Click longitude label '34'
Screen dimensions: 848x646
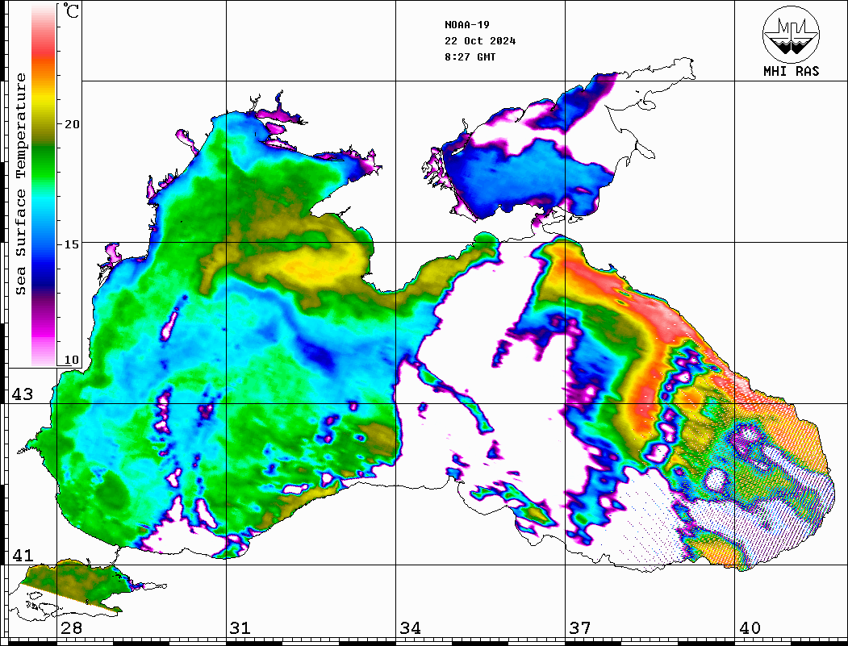tap(411, 628)
